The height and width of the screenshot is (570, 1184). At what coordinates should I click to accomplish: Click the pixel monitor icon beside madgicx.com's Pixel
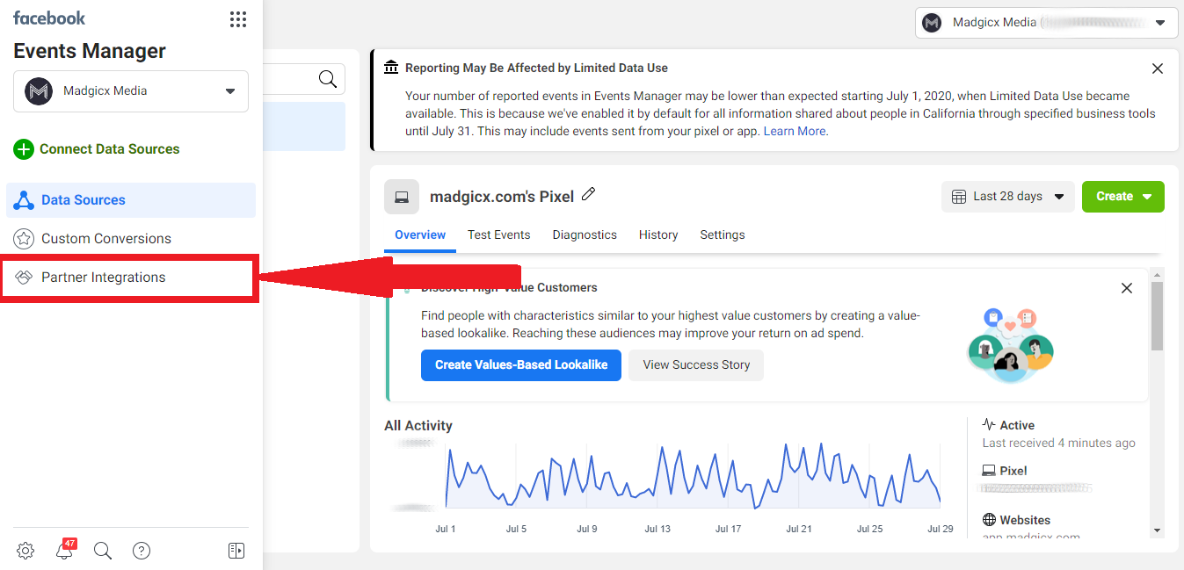tap(402, 197)
